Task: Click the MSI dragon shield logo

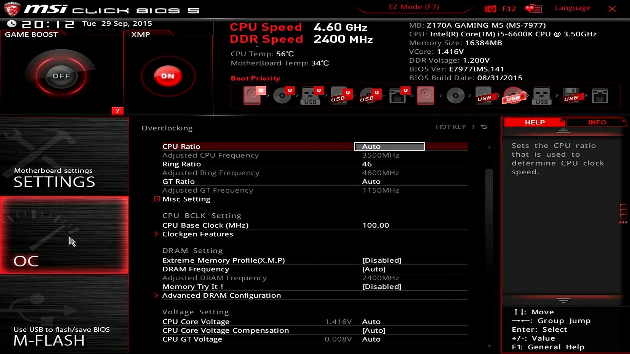Action: click(x=12, y=9)
